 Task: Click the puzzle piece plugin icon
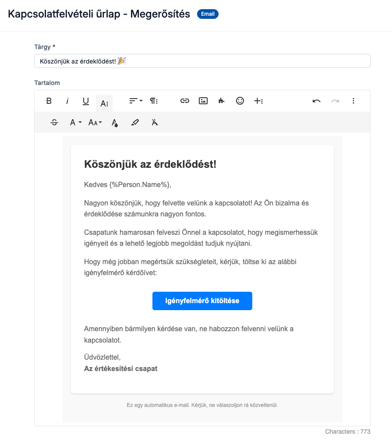point(222,101)
